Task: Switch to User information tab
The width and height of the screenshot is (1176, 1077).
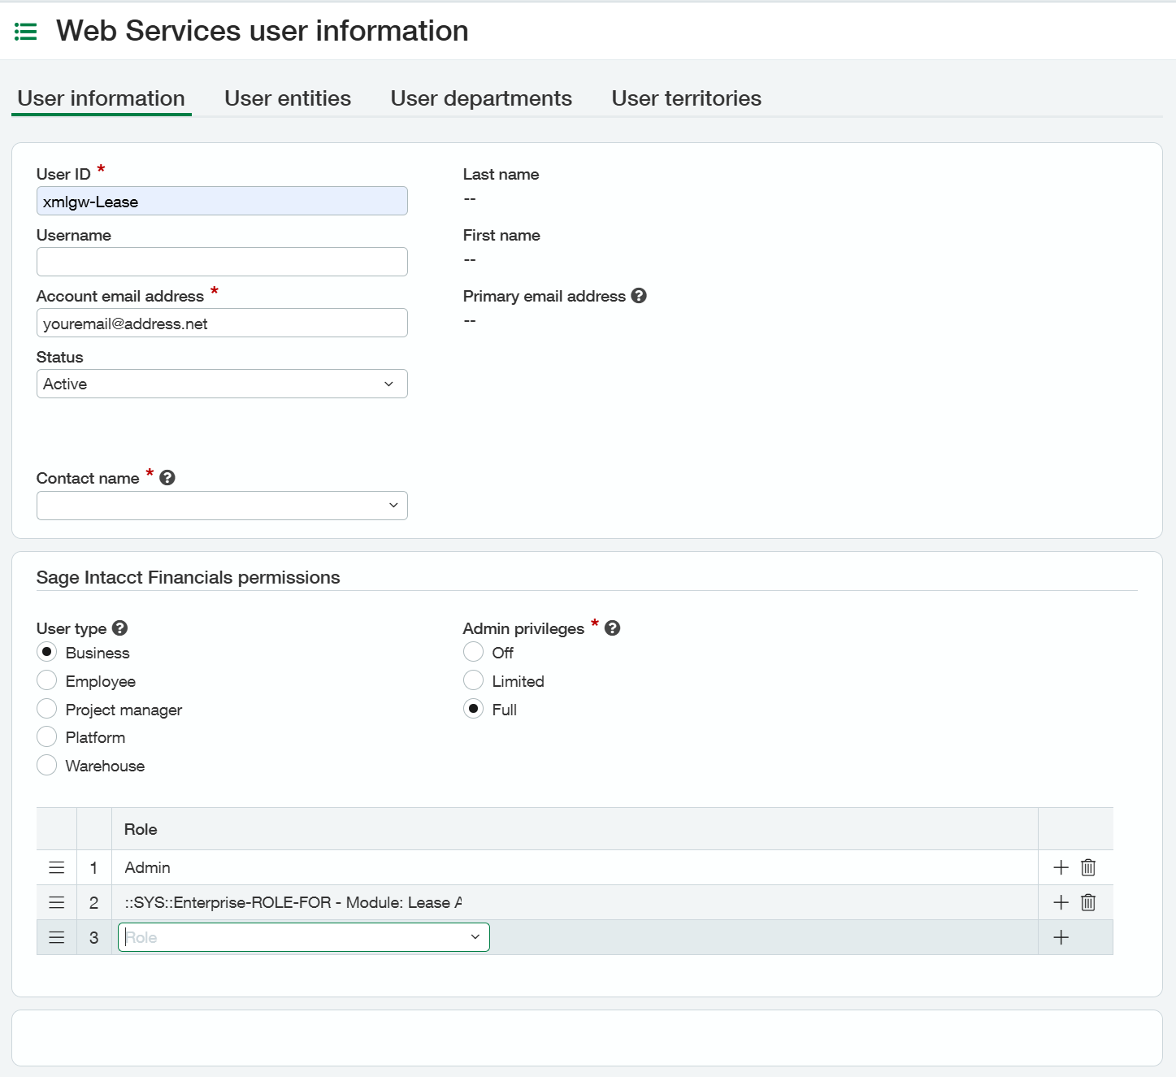Action: point(102,98)
